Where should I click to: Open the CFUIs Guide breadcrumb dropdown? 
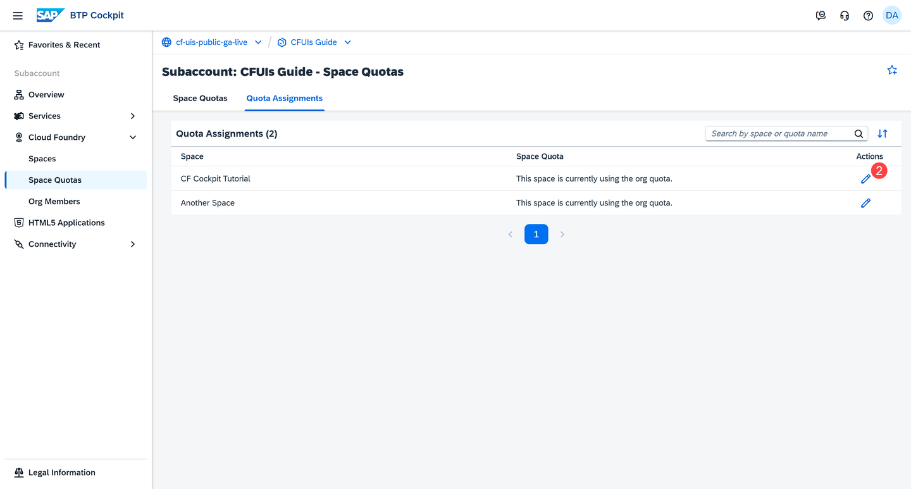pyautogui.click(x=347, y=42)
